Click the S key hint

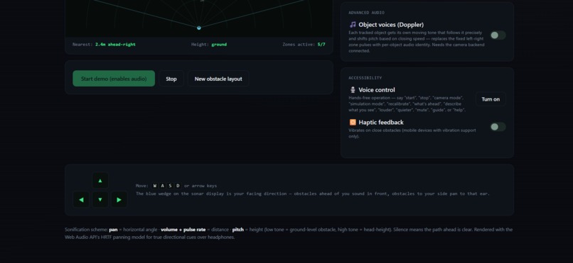170,186
